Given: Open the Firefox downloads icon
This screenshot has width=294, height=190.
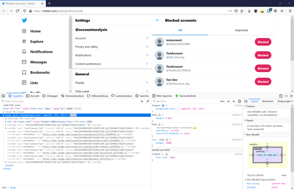Looking at the screenshot, I should [x=249, y=11].
